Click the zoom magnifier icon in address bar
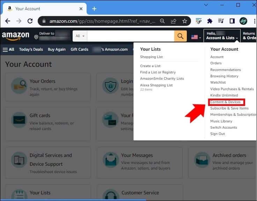Image resolution: width=257 pixels, height=201 pixels. click(162, 21)
